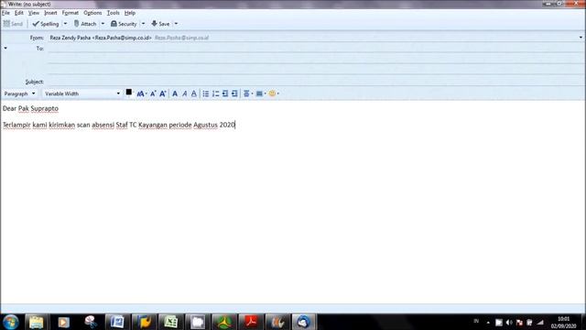This screenshot has width=586, height=330.
Task: Apply numbered list
Action: coord(216,93)
